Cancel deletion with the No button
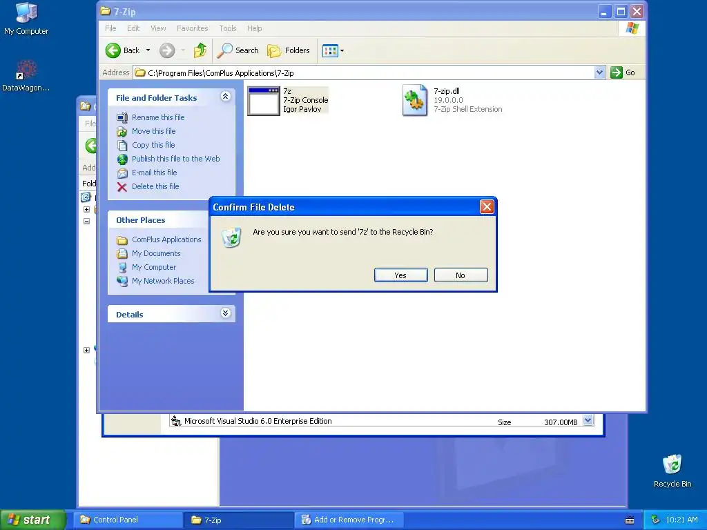Viewport: 707px width, 530px height. point(461,275)
